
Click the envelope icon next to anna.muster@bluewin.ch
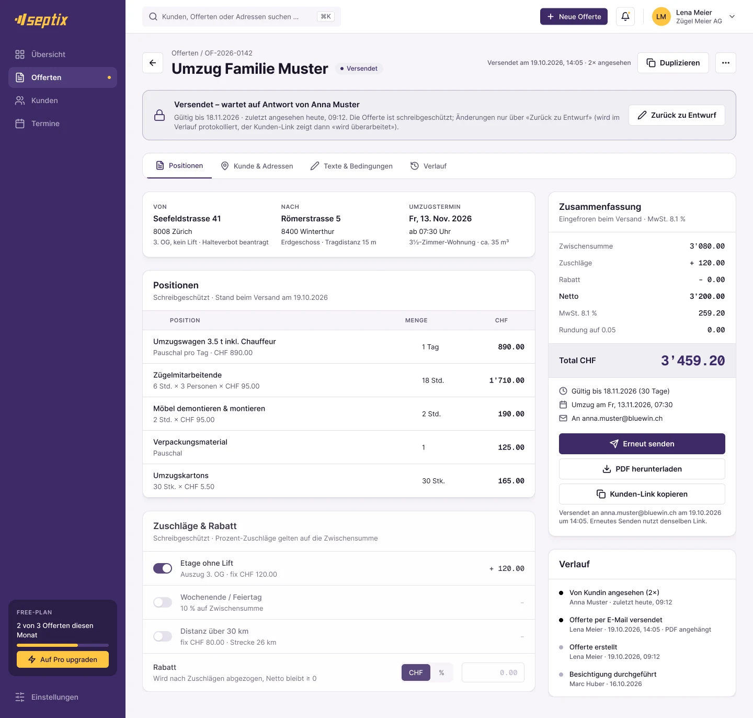tap(563, 418)
